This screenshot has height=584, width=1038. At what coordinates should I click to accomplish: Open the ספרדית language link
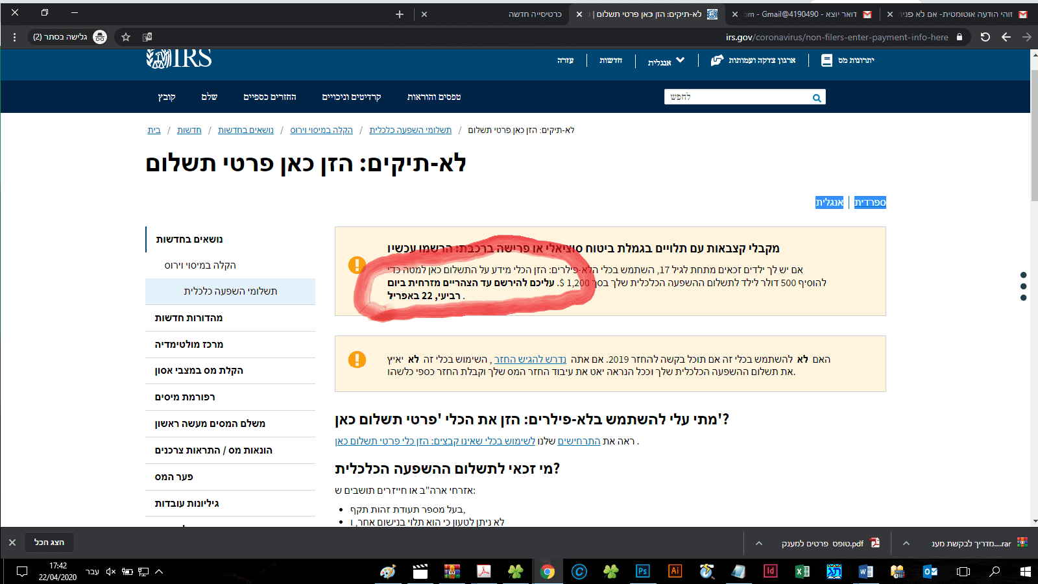click(x=869, y=202)
